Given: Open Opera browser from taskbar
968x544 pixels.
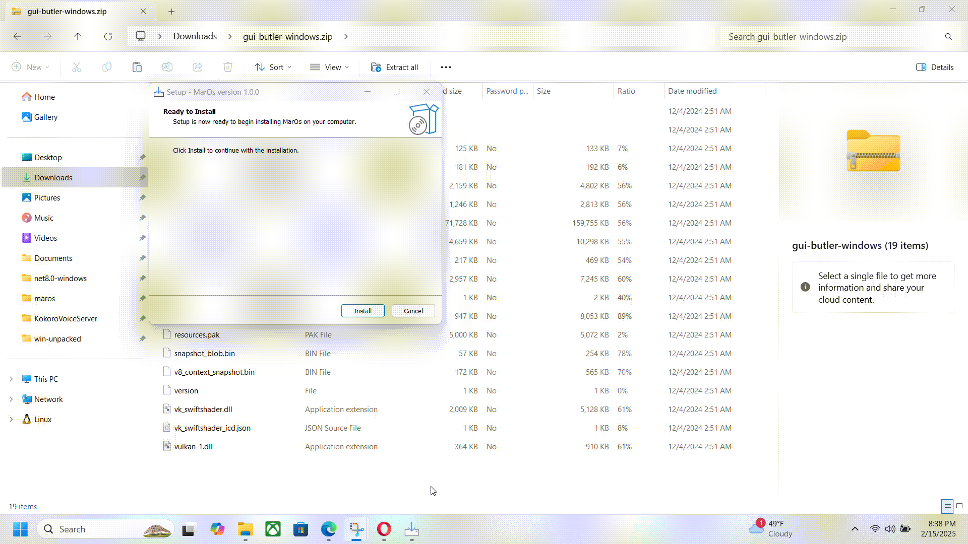Looking at the screenshot, I should [x=384, y=529].
